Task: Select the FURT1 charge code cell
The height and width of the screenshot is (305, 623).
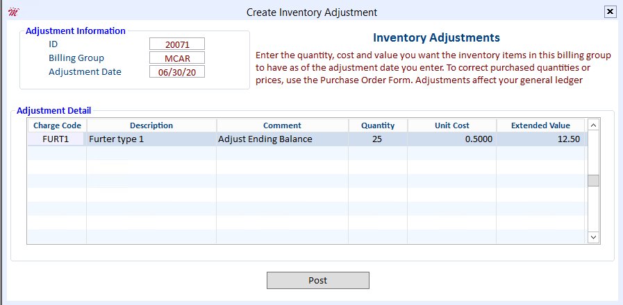Action: click(56, 139)
